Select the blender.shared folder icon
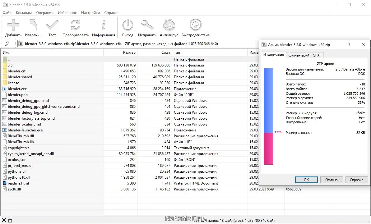This screenshot has width=371, height=224. point(4,77)
